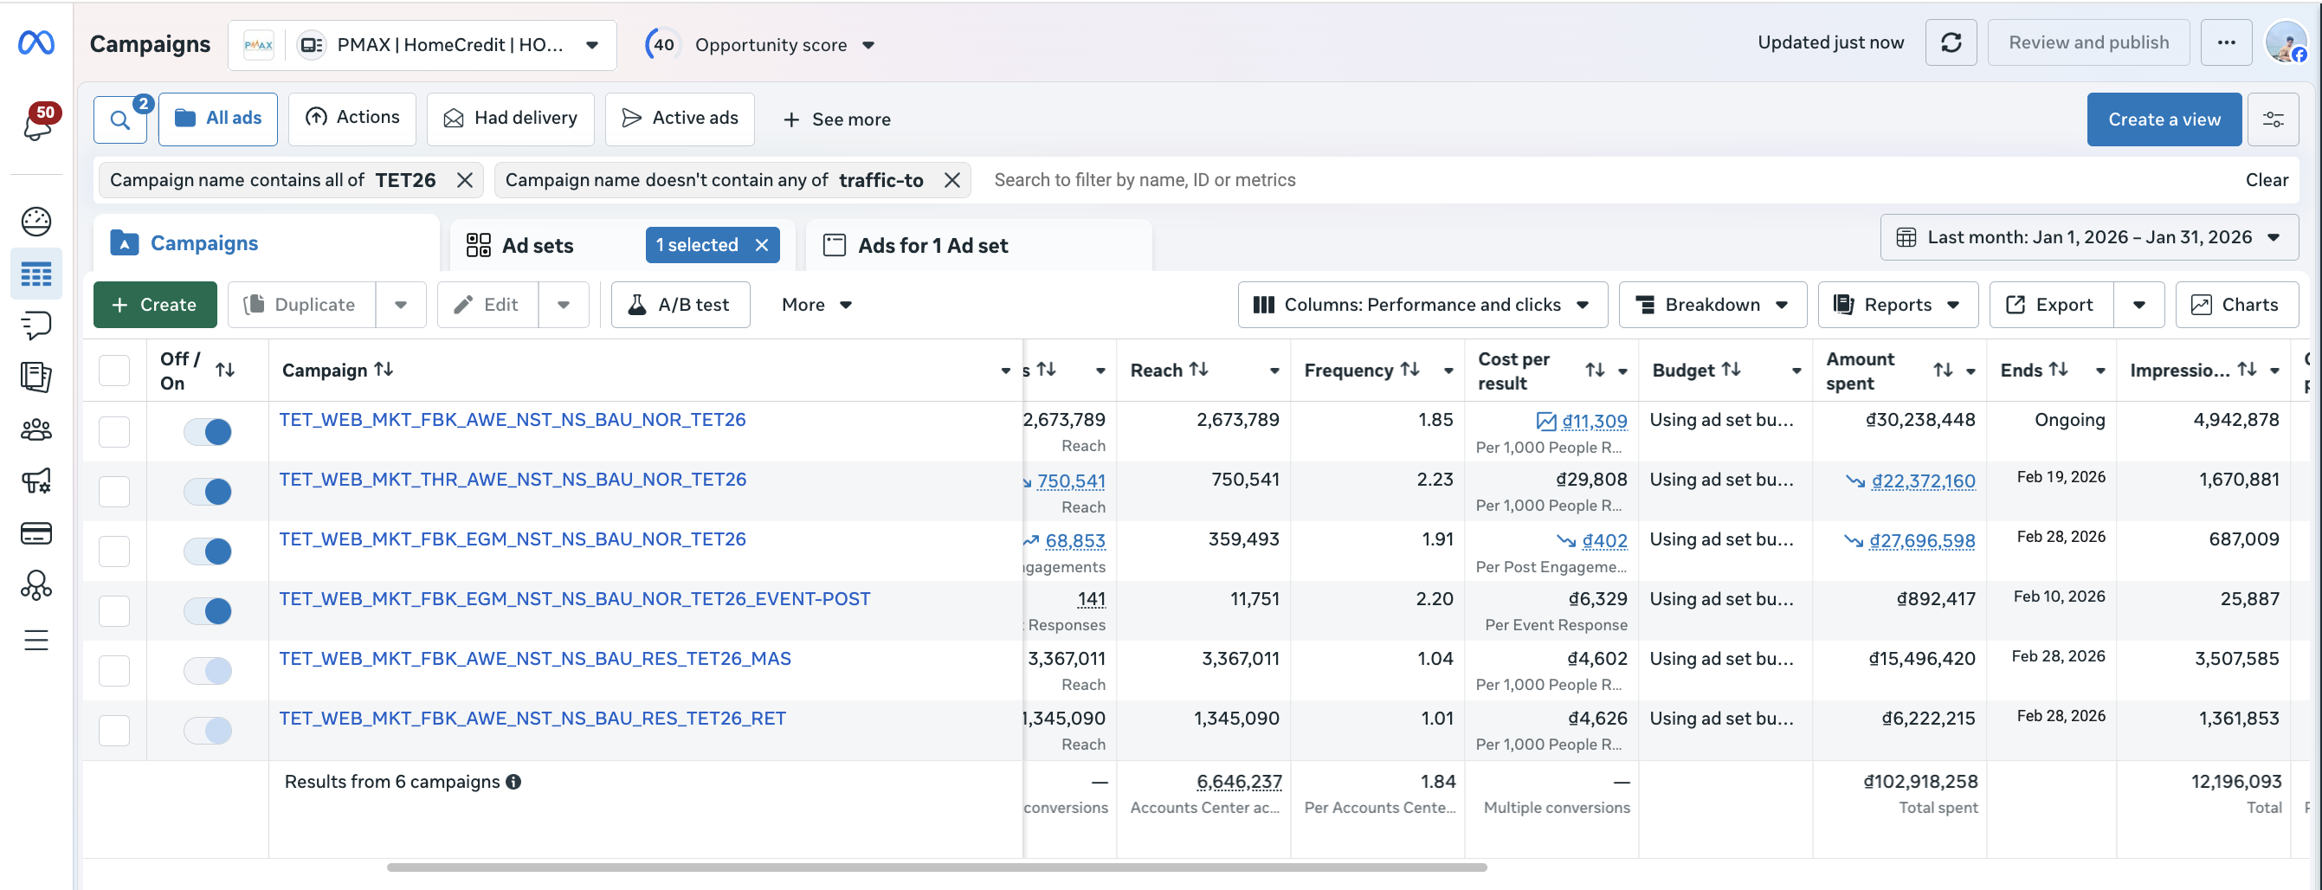Open account overview gauge icon in sidebar
The image size is (2322, 890).
[36, 221]
